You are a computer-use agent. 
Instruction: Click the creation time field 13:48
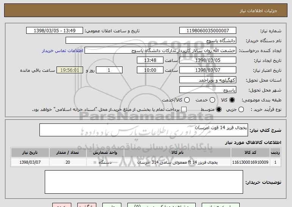tap(150, 60)
